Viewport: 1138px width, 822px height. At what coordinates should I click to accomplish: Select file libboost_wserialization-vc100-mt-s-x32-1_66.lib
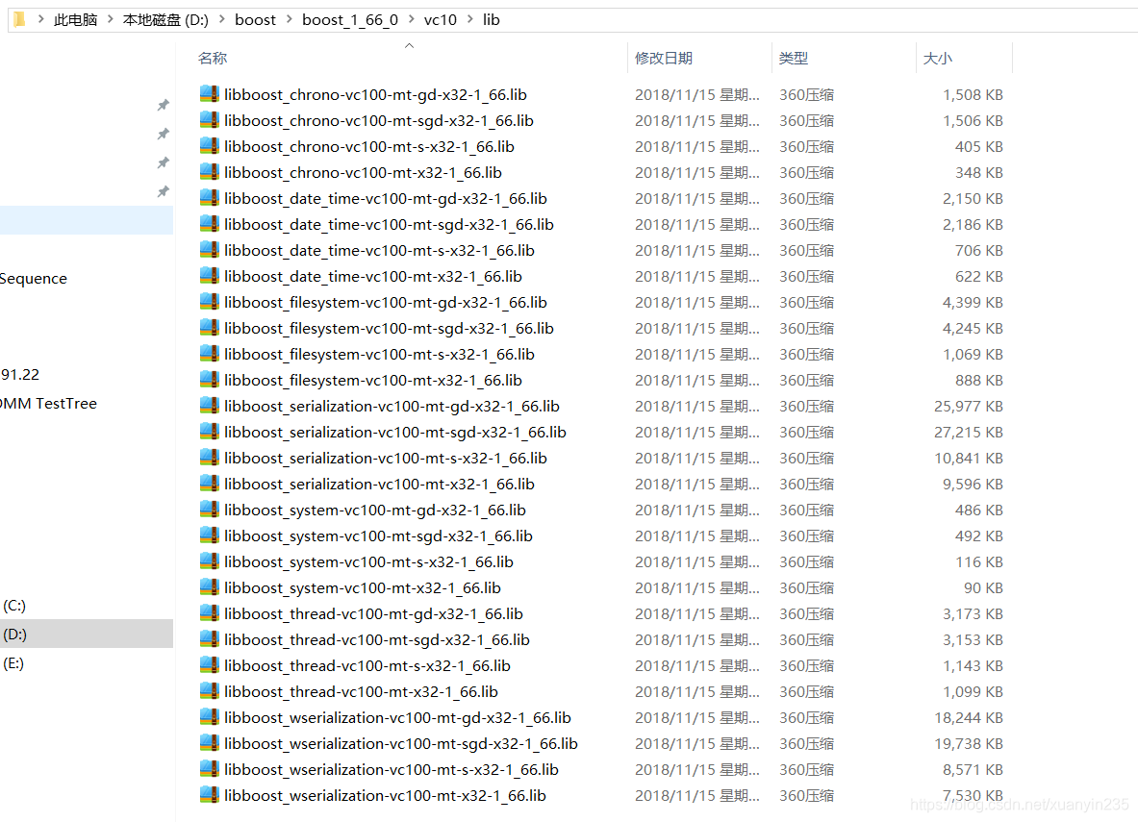pos(392,769)
